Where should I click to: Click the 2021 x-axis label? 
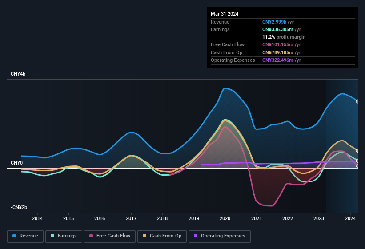(256, 218)
